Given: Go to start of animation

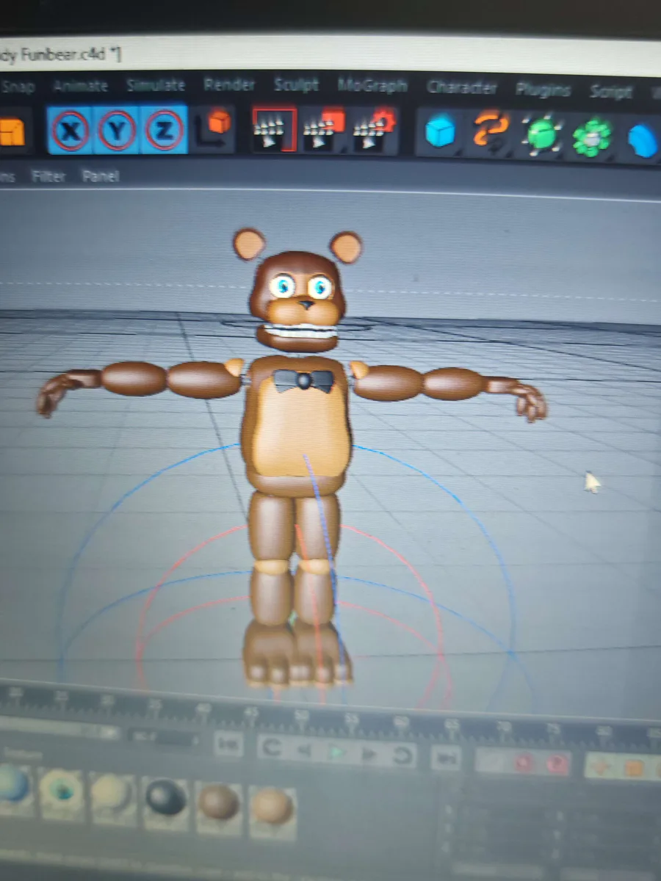Looking at the screenshot, I should click(x=229, y=744).
